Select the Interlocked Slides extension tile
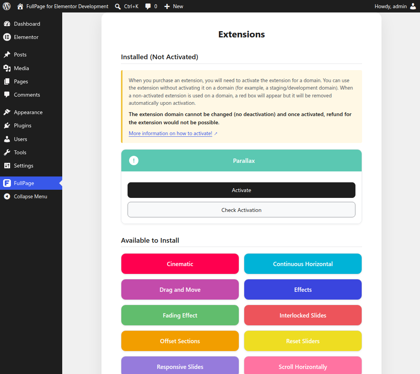 click(x=303, y=315)
